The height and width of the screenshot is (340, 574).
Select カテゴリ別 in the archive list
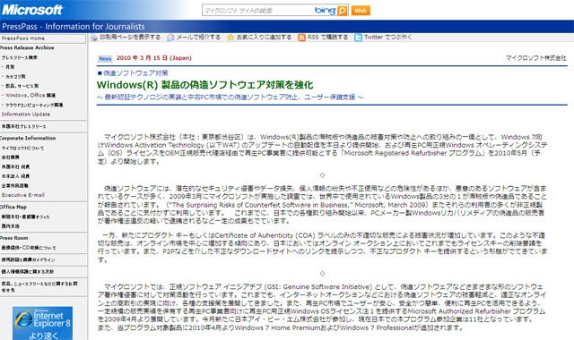[15, 76]
